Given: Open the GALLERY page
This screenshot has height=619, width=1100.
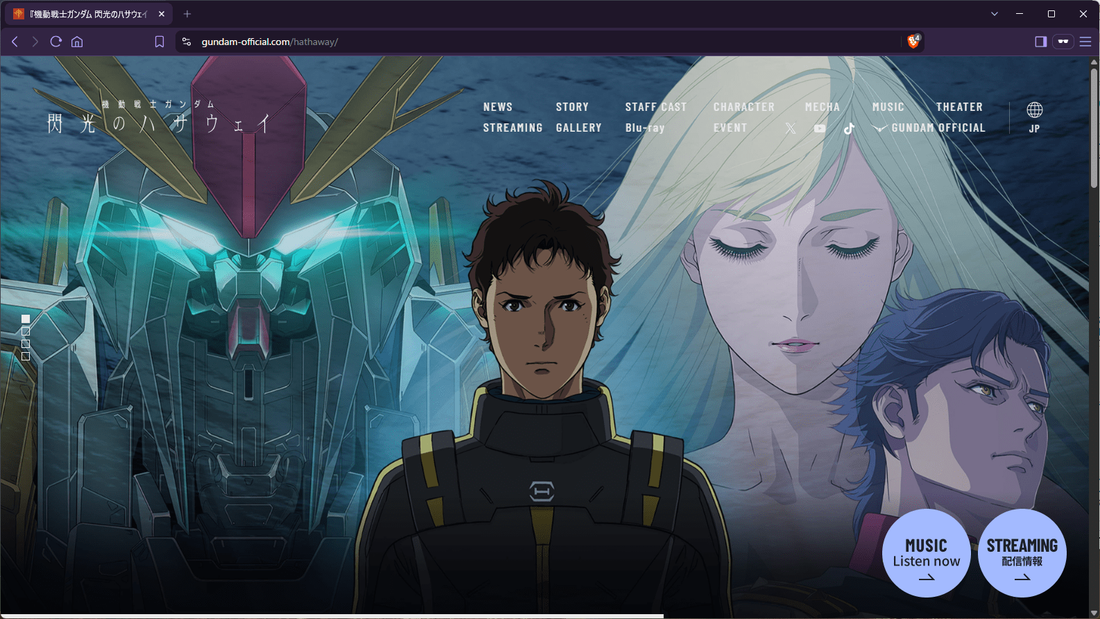Looking at the screenshot, I should [579, 128].
